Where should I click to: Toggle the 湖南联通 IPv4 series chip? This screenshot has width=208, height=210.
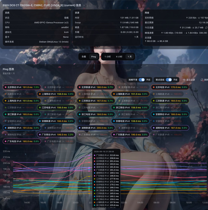[96, 128]
